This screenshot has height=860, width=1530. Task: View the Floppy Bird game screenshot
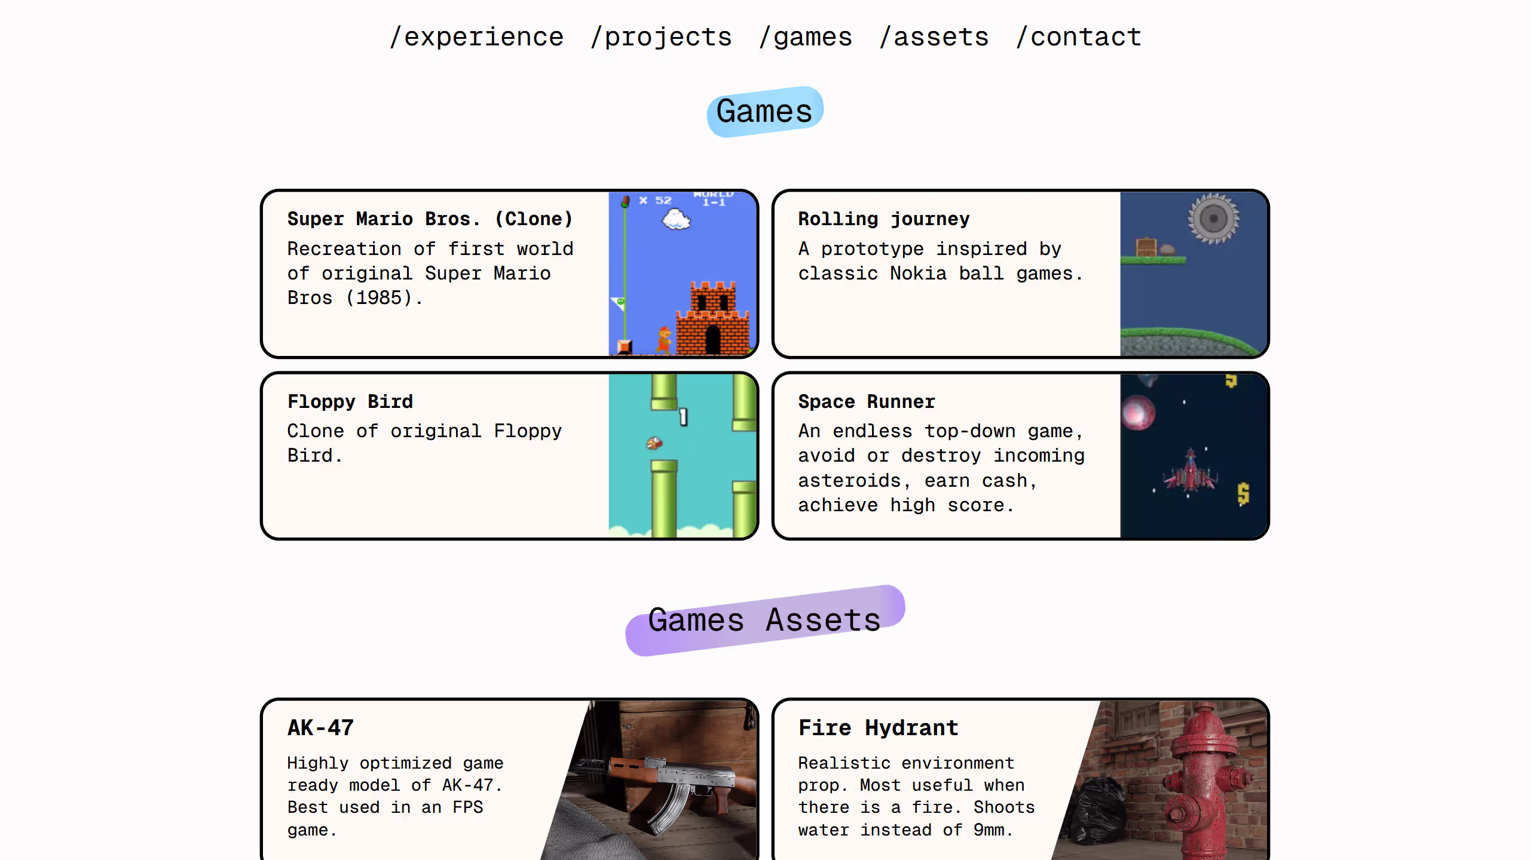pos(683,456)
